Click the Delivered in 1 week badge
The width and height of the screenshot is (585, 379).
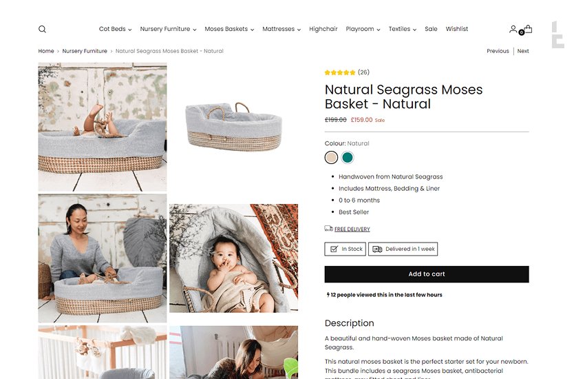click(403, 249)
